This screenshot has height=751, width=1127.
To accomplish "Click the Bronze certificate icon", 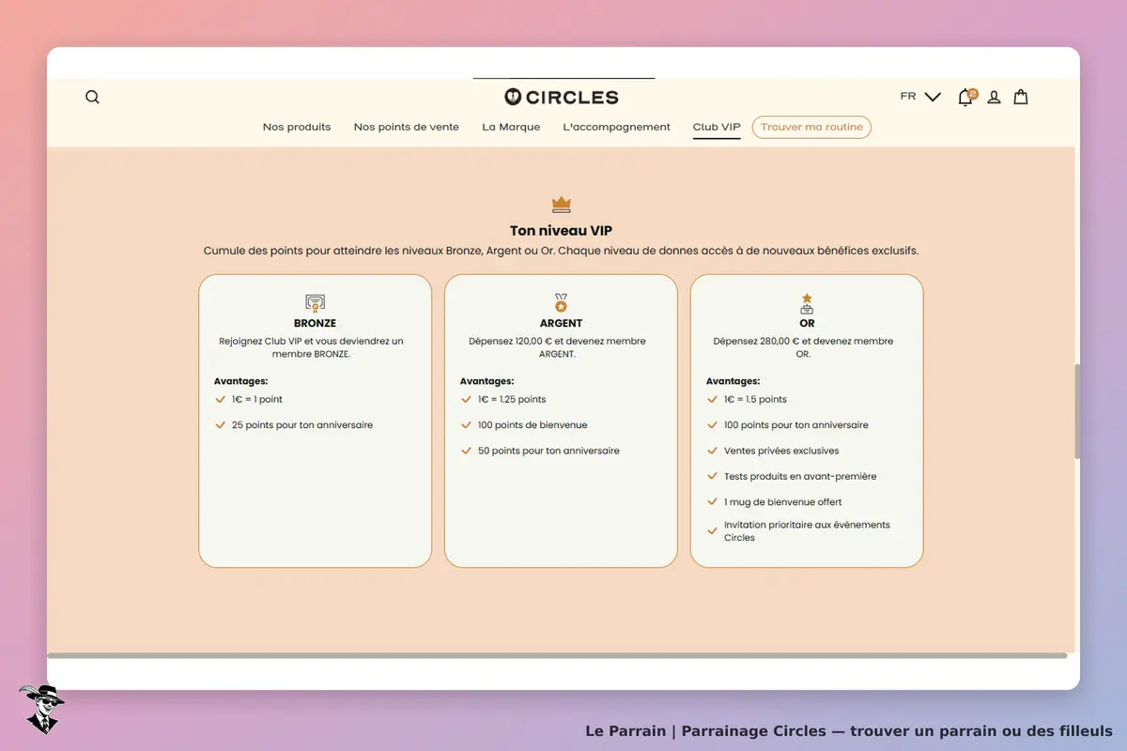I will point(315,302).
